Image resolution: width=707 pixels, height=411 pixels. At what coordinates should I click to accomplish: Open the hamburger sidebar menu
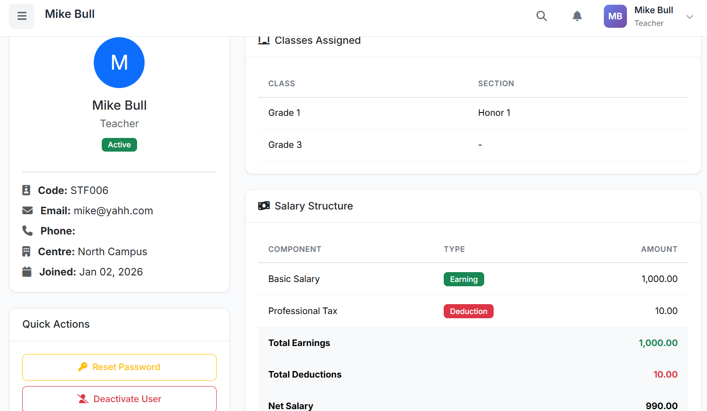coord(22,16)
